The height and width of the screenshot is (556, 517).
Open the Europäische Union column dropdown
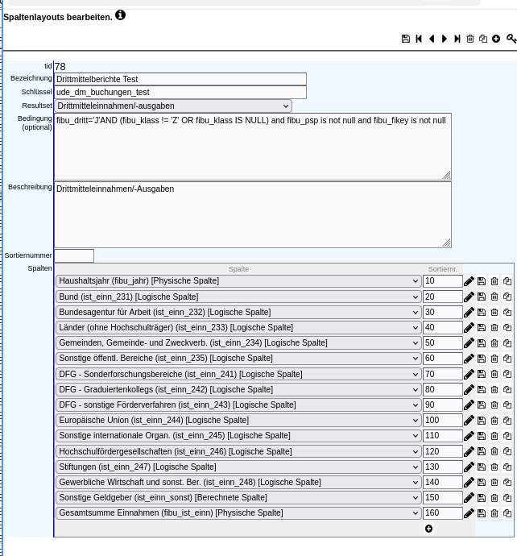pos(238,421)
